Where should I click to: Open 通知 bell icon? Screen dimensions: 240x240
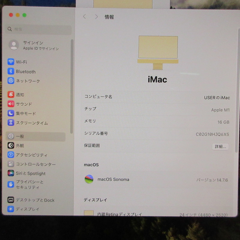click(x=11, y=94)
